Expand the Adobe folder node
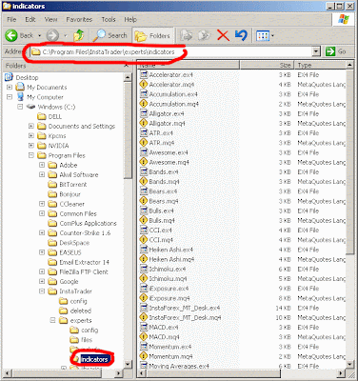 coord(42,165)
